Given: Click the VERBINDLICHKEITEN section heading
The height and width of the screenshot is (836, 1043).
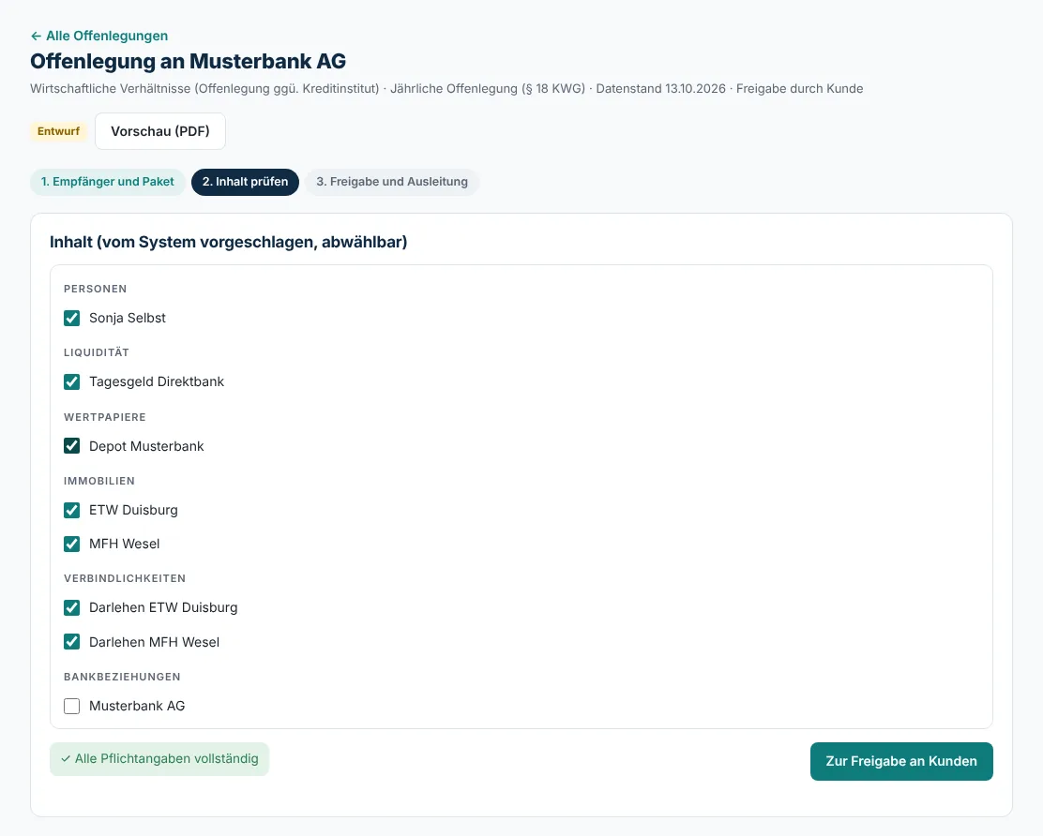Looking at the screenshot, I should pos(125,578).
